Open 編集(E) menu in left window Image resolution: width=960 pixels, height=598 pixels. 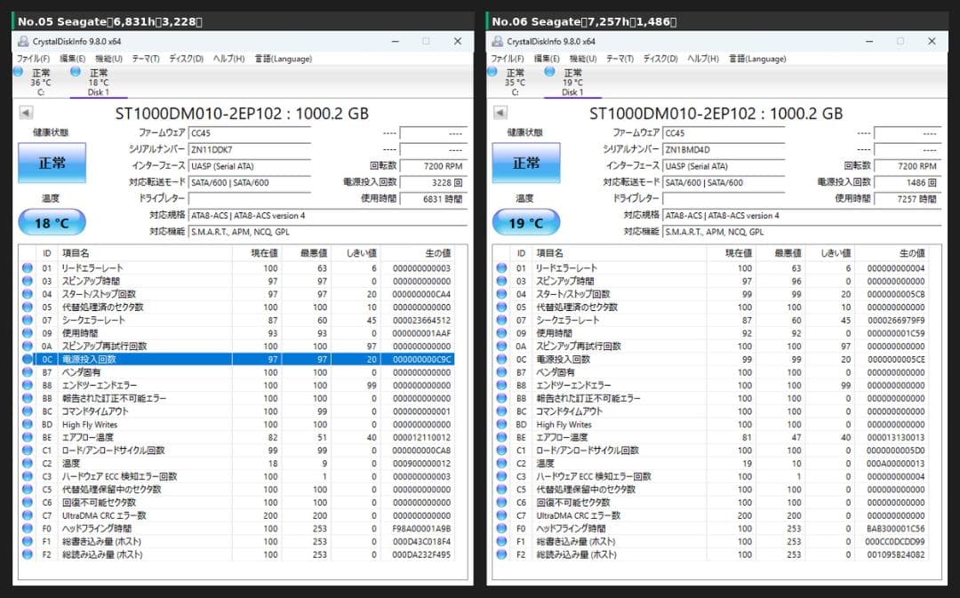click(x=72, y=59)
